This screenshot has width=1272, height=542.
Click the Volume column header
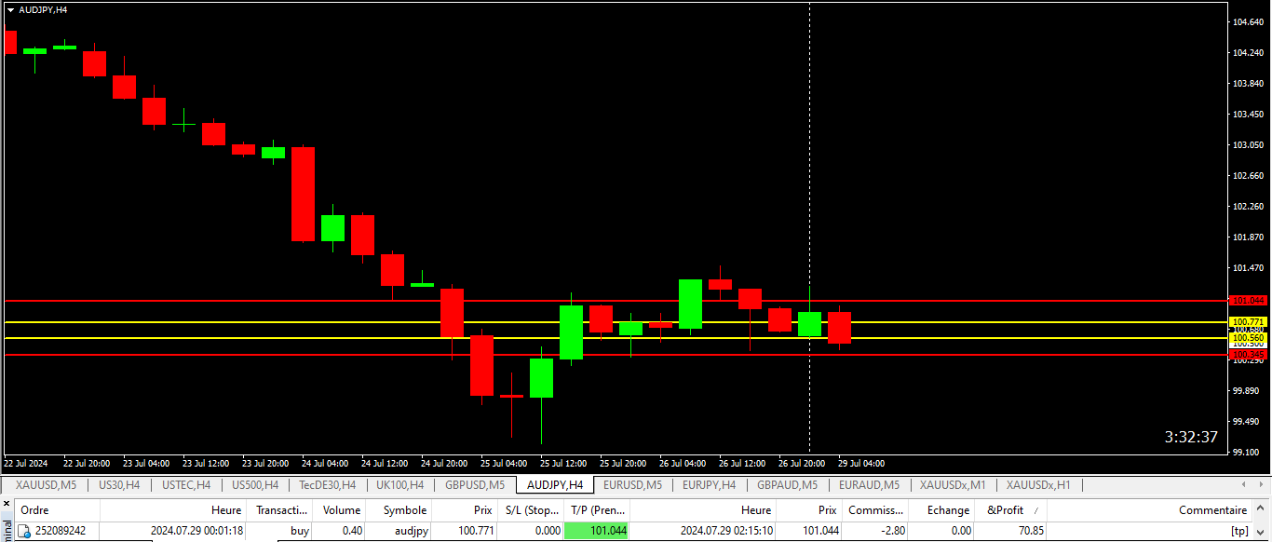(x=341, y=510)
